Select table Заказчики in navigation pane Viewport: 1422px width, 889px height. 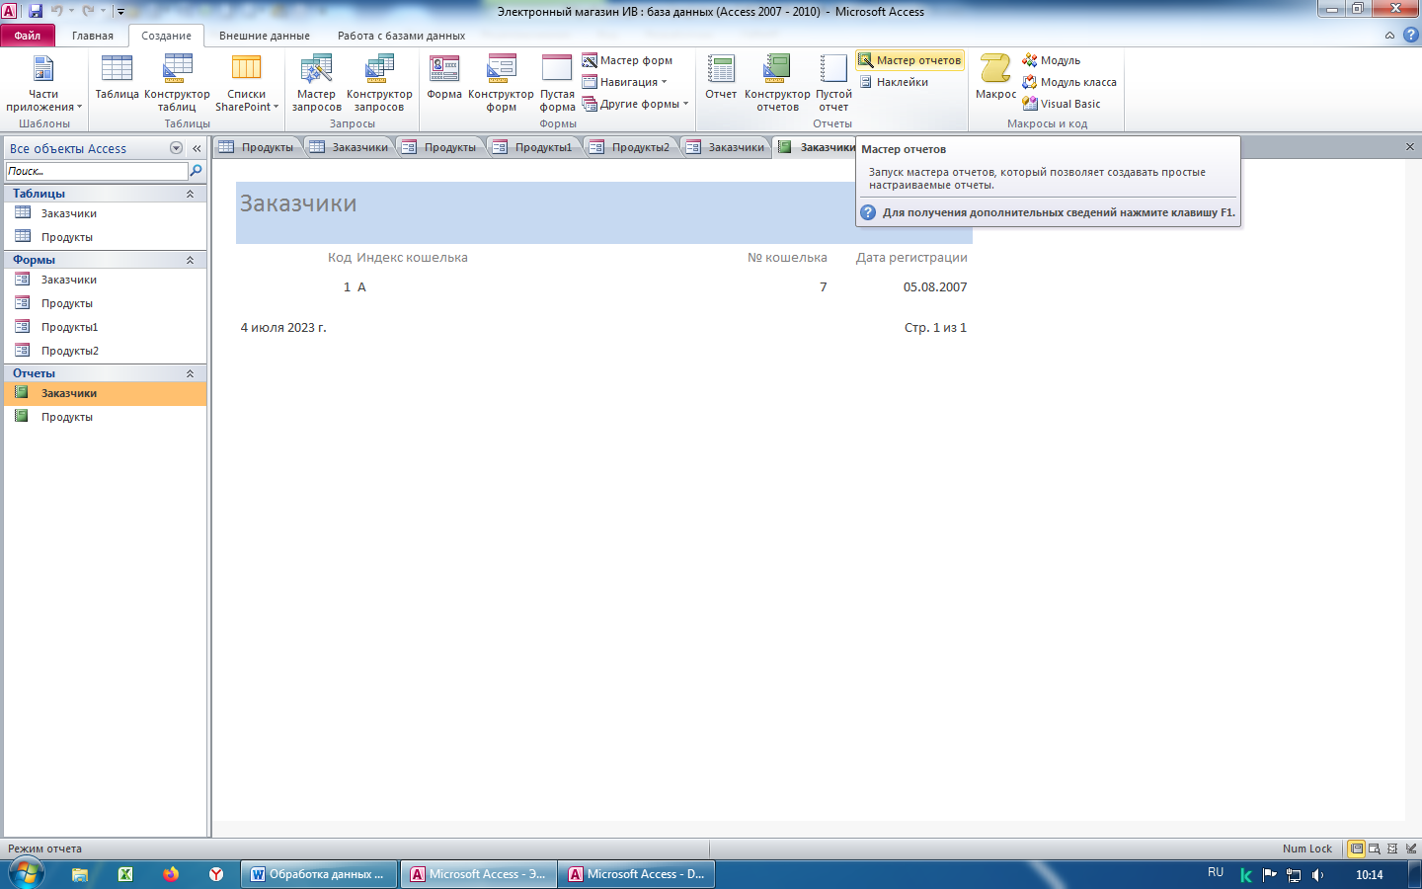105,213
